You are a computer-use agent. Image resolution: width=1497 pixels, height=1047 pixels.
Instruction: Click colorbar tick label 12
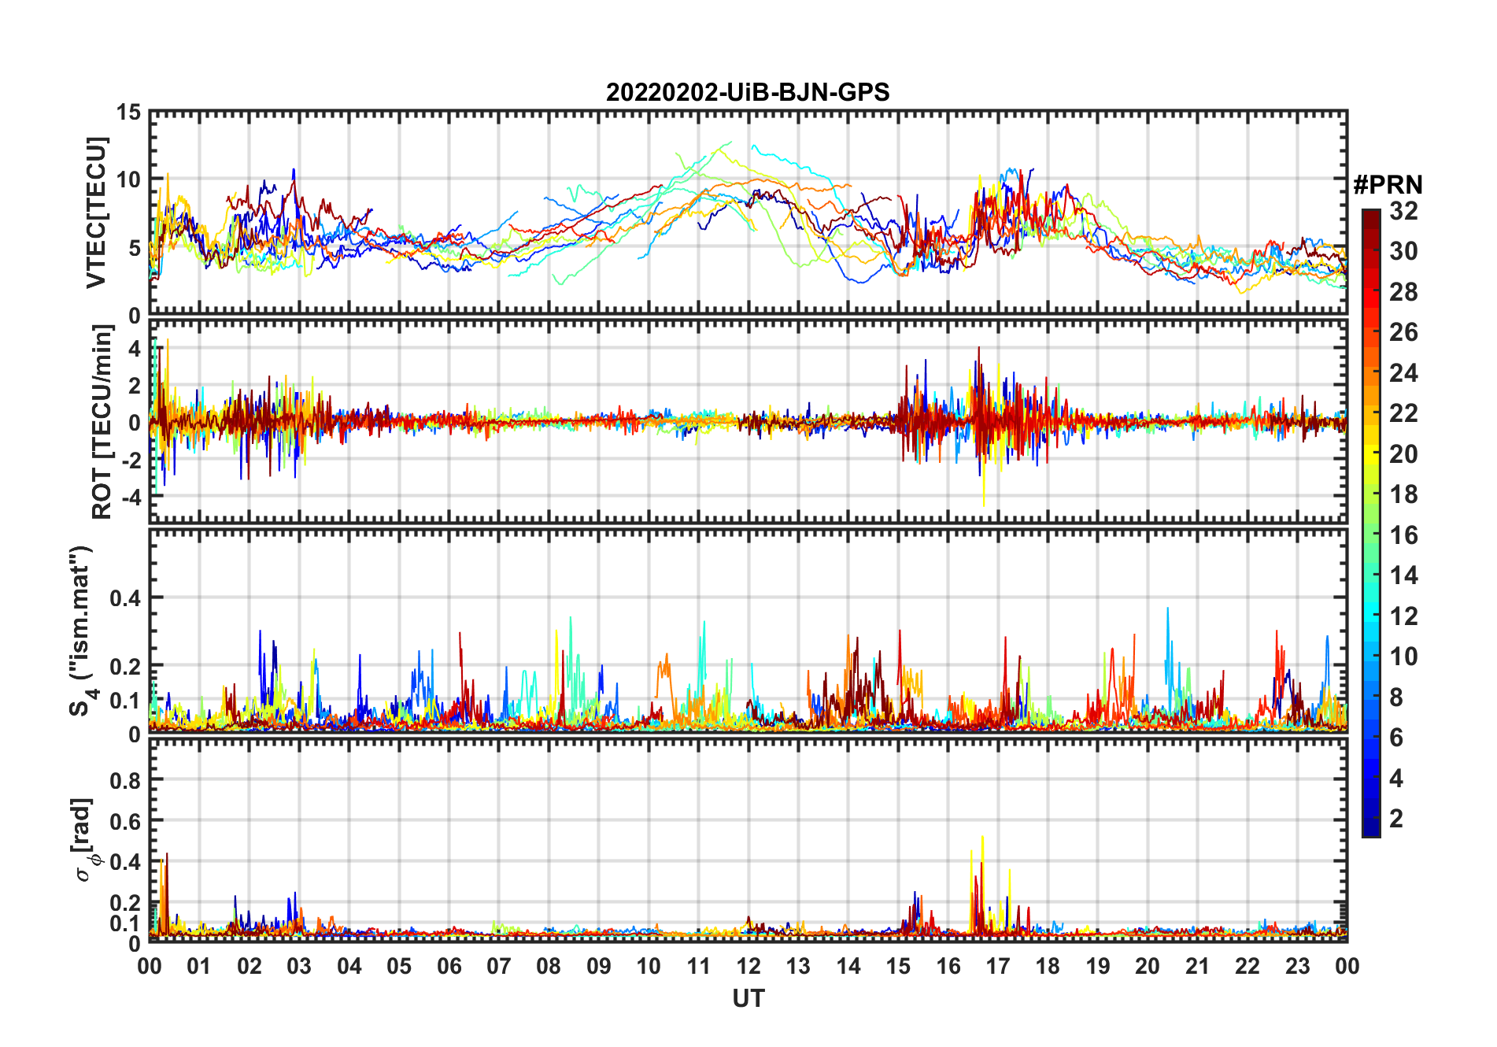click(1403, 616)
